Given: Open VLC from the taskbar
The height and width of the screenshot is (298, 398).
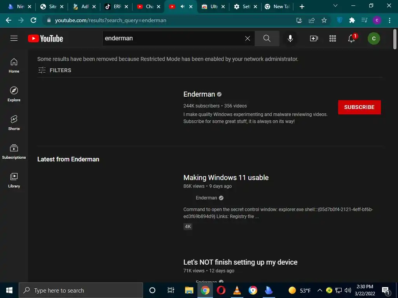Looking at the screenshot, I should pyautogui.click(x=237, y=290).
